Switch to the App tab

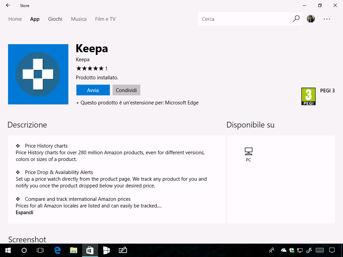[x=35, y=19]
